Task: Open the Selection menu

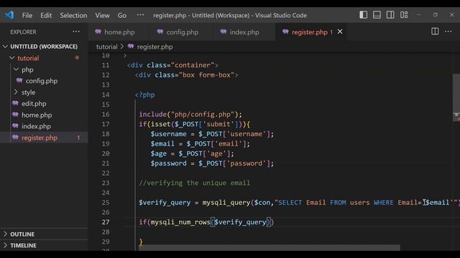Action: [73, 15]
